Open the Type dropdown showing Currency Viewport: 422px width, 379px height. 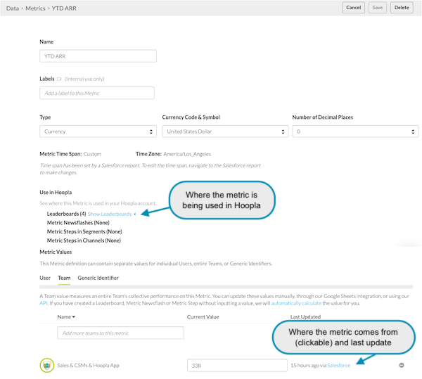click(98, 131)
